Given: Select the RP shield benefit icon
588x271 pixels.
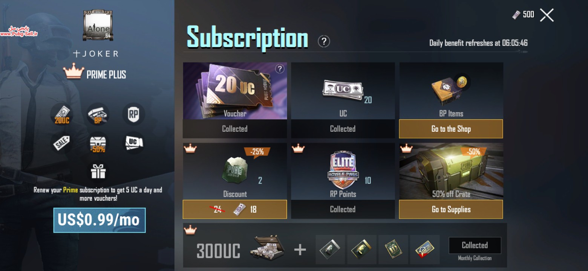Looking at the screenshot, I should click(133, 114).
